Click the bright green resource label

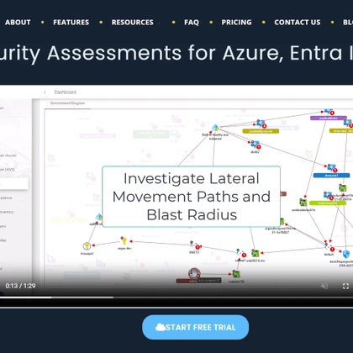pos(328,203)
